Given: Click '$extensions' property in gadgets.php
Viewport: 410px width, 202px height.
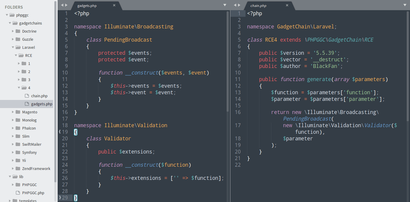Looking at the screenshot, I should click(x=136, y=151).
